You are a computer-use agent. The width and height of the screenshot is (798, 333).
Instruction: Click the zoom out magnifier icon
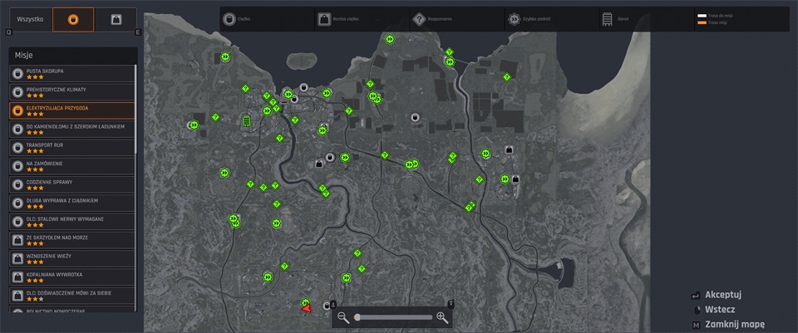pyautogui.click(x=343, y=318)
